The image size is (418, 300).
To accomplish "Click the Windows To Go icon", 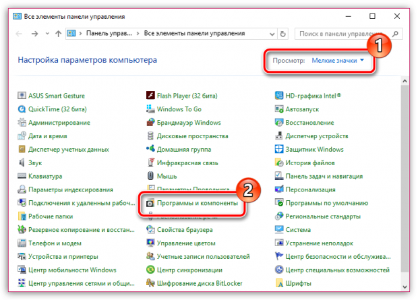I will (x=150, y=109).
